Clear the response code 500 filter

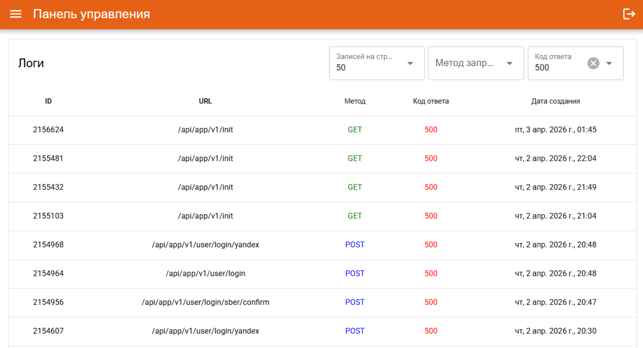(593, 63)
